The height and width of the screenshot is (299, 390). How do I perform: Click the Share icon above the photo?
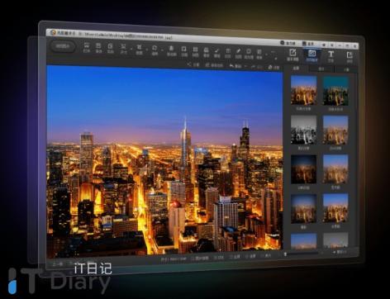tap(193, 64)
